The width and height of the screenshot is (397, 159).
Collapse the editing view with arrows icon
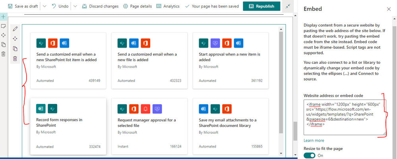pos(288,6)
